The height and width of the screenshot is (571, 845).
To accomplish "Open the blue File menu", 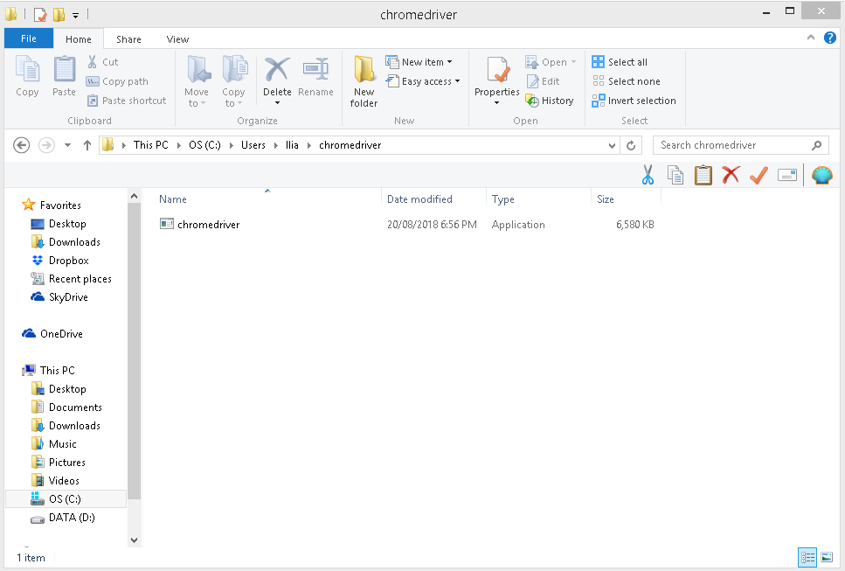I will [29, 38].
